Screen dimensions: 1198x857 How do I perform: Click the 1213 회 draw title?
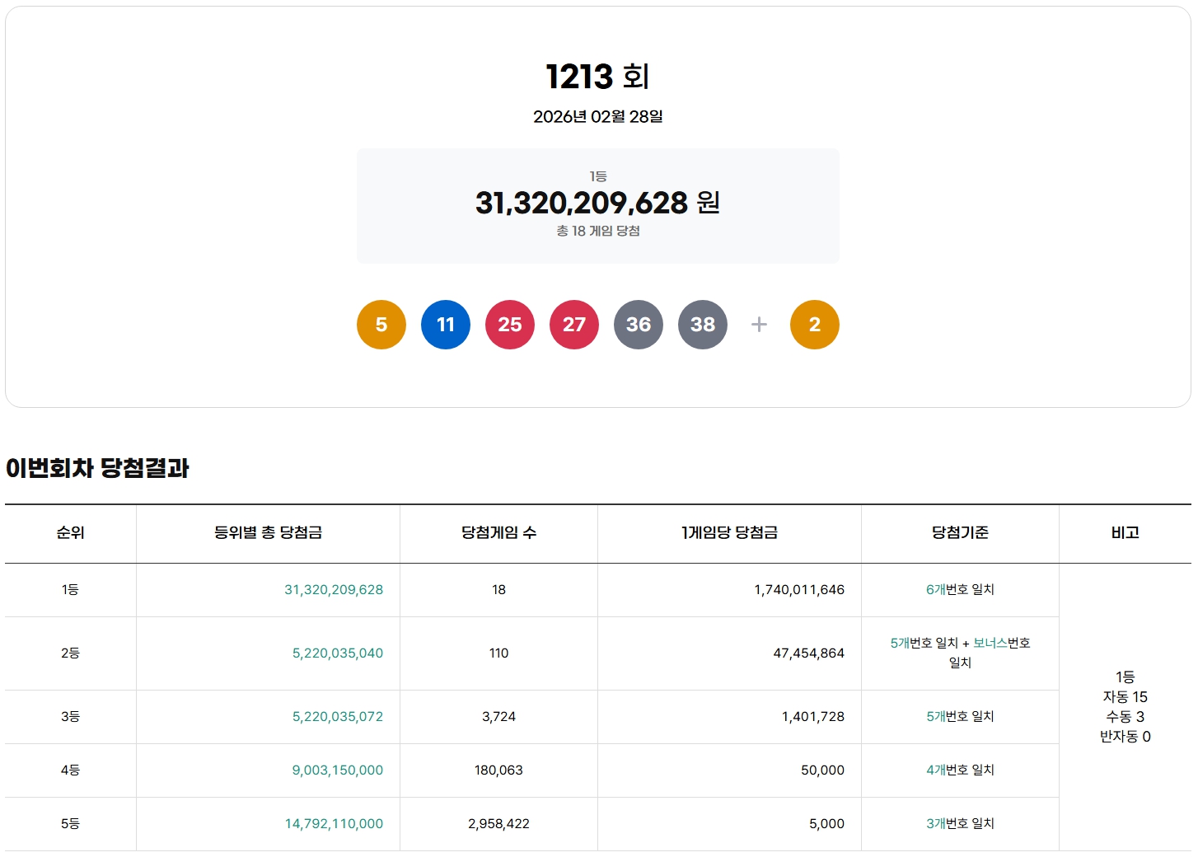pos(598,77)
